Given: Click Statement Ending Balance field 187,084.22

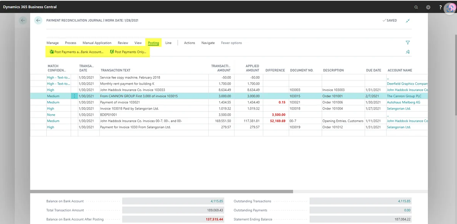Looking at the screenshot, I should (x=360, y=219).
